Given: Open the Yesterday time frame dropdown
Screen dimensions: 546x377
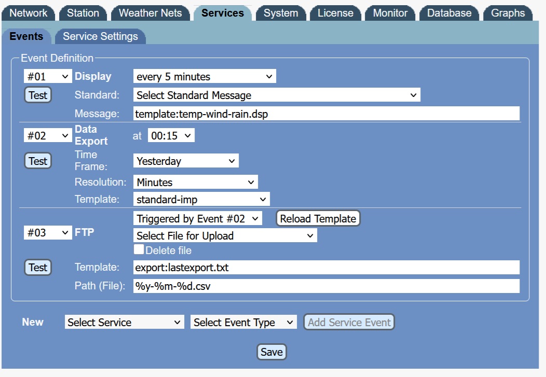Looking at the screenshot, I should pos(186,161).
